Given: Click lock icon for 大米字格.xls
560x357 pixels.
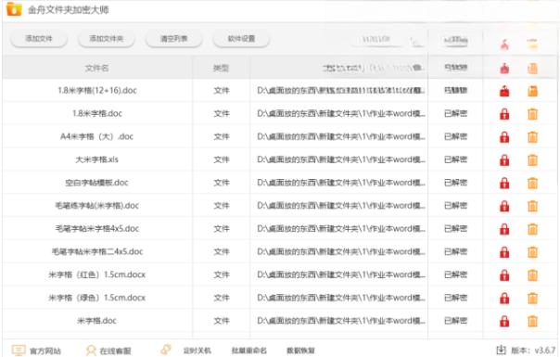Looking at the screenshot, I should point(504,160).
